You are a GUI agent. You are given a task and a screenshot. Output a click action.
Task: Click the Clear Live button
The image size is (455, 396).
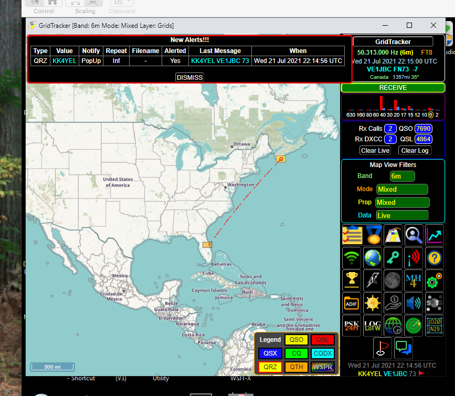tap(375, 151)
